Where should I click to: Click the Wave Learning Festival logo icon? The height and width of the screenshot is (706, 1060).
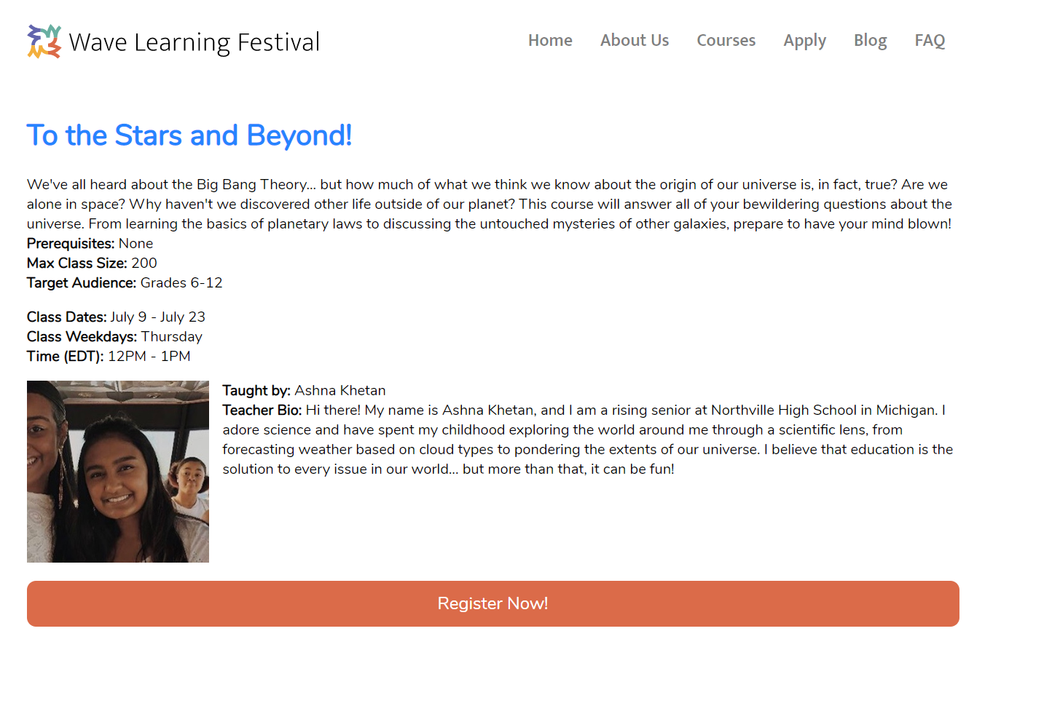click(x=42, y=41)
